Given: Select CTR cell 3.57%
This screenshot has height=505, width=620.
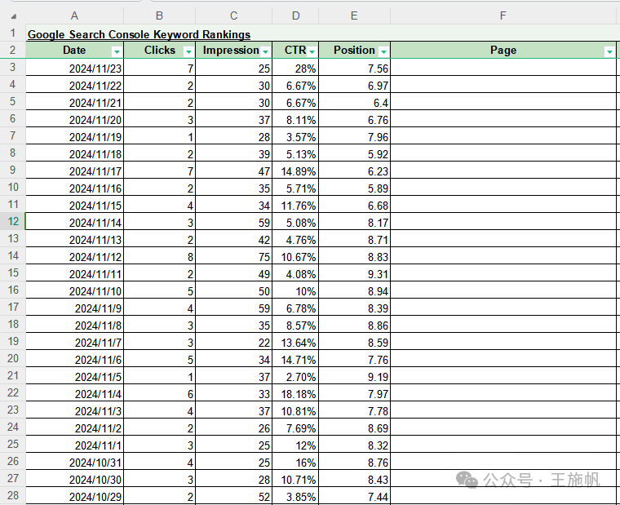Looking at the screenshot, I should (295, 137).
